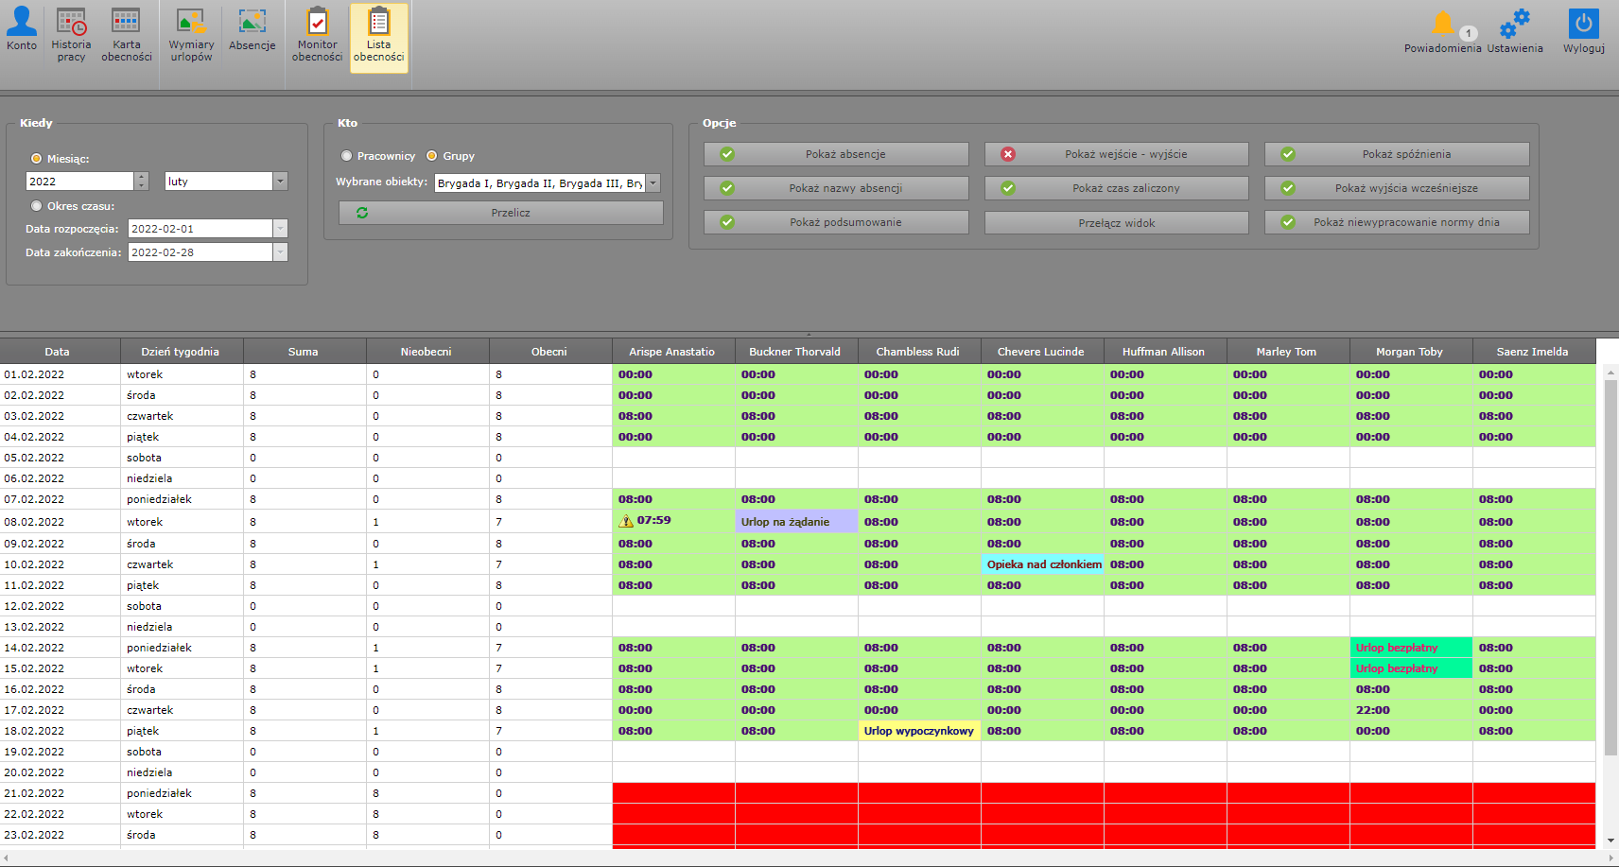Open Karta obecności calendar icon
Viewport: 1619px width, 867px height.
[x=126, y=23]
